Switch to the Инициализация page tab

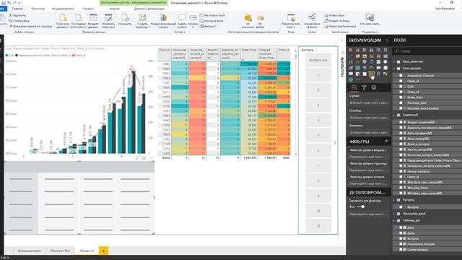coord(29,251)
